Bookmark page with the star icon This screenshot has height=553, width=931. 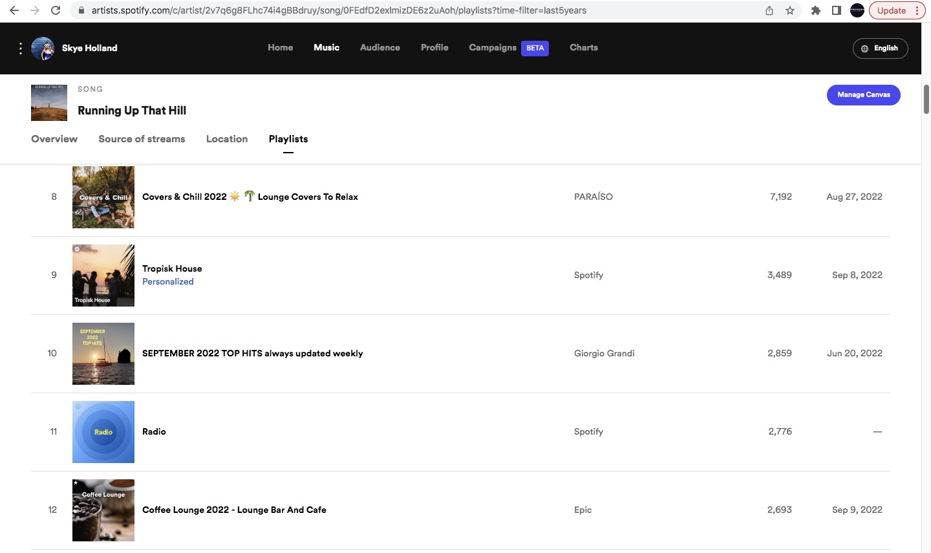click(789, 10)
